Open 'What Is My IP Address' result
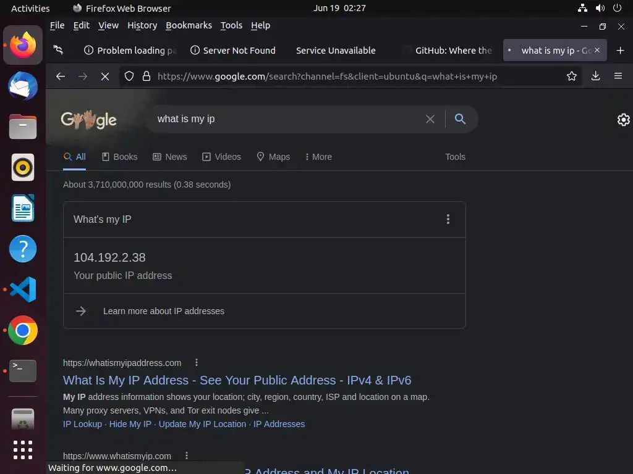This screenshot has height=474, width=633. 237,380
